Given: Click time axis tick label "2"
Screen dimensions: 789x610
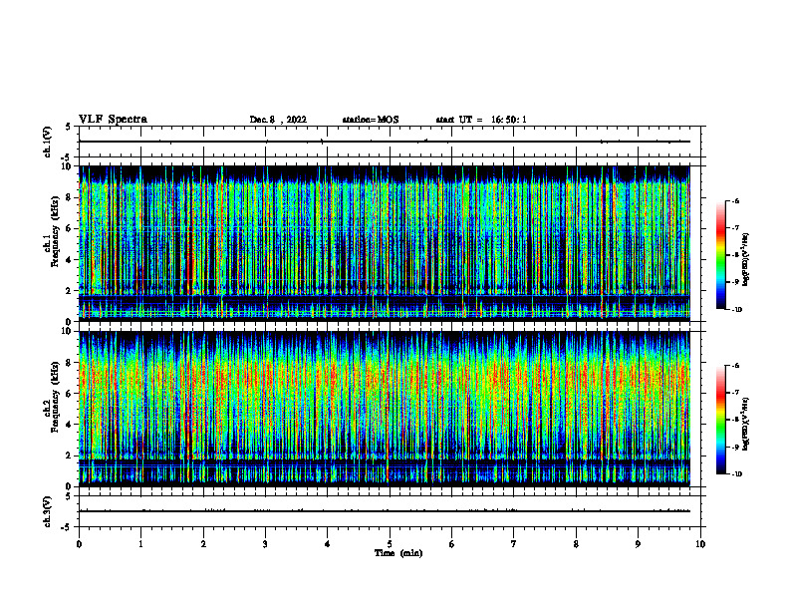Looking at the screenshot, I should tap(203, 544).
